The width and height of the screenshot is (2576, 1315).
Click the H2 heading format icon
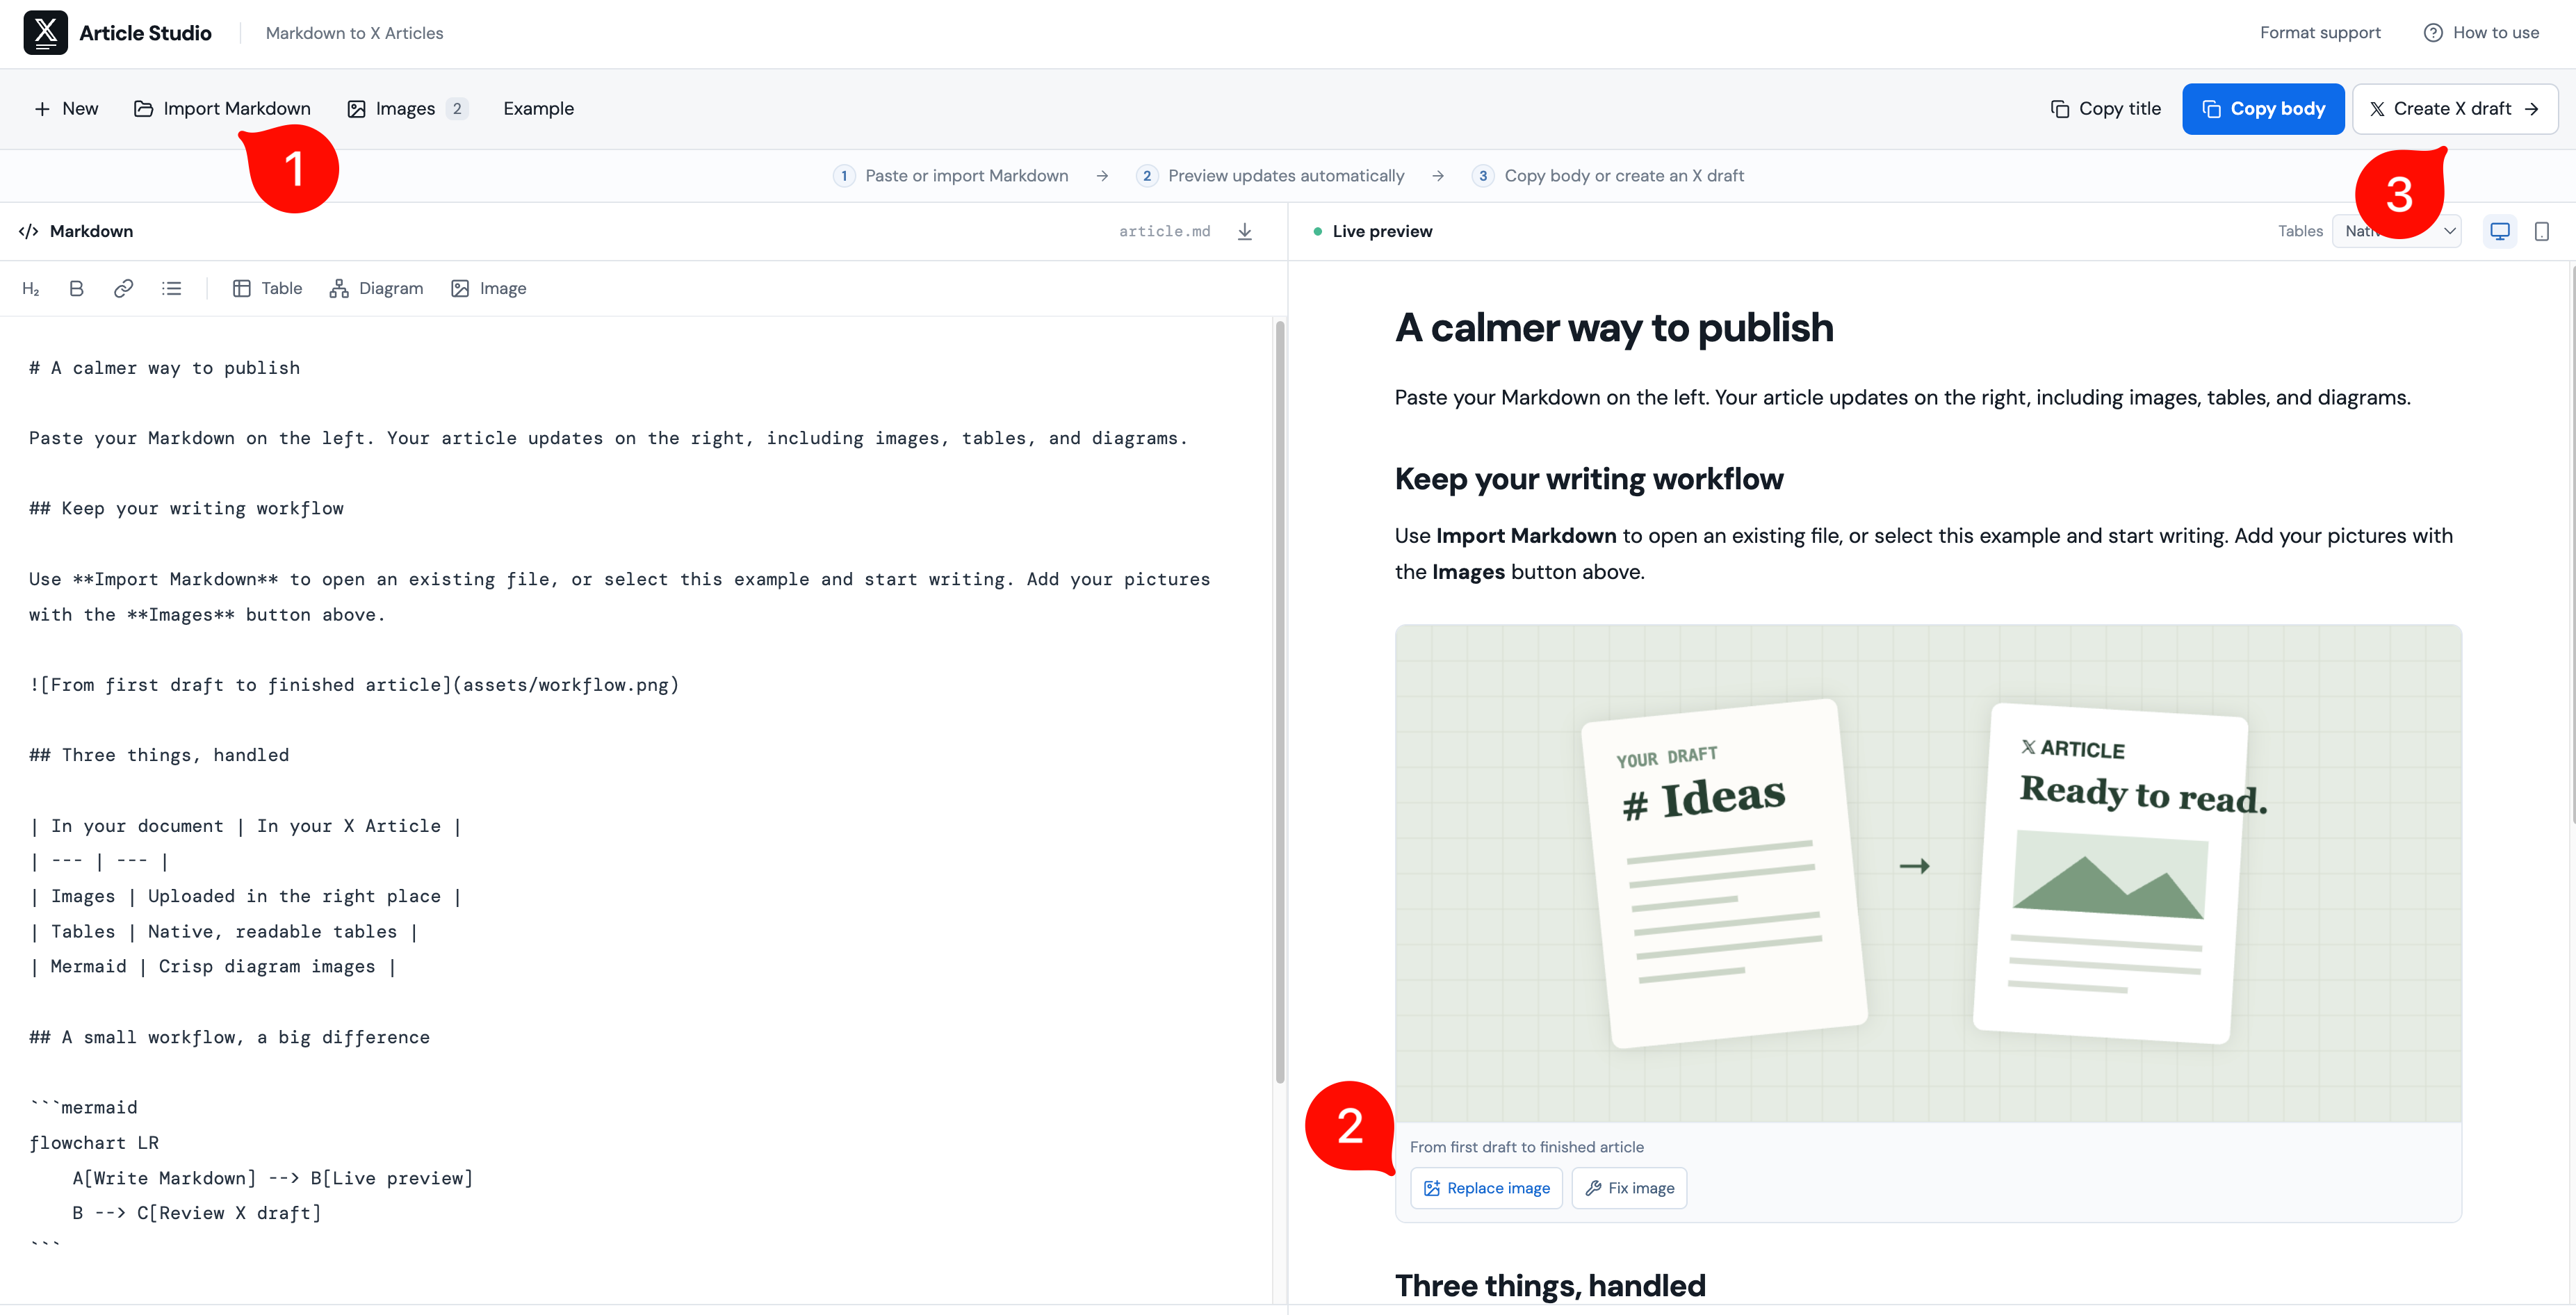point(30,289)
